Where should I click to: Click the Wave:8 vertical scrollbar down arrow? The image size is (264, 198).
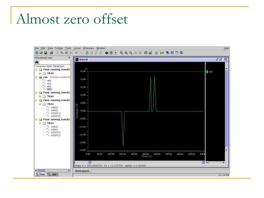[x=226, y=150]
